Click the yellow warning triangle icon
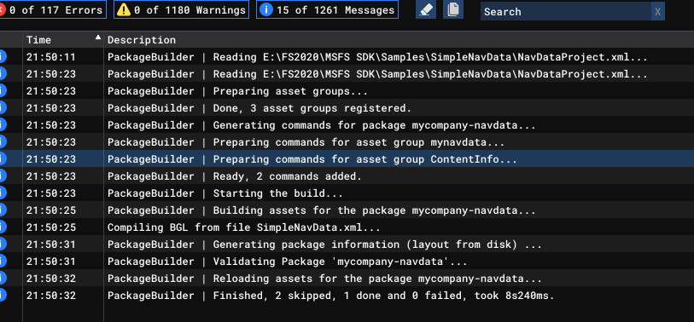 124,9
